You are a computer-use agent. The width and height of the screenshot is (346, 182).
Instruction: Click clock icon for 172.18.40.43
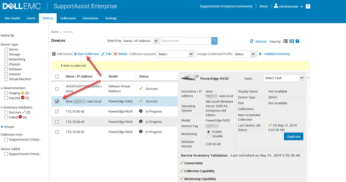click(x=141, y=121)
